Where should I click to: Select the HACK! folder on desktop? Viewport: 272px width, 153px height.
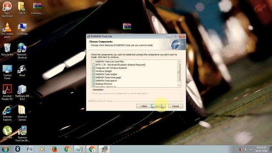pyautogui.click(x=22, y=8)
